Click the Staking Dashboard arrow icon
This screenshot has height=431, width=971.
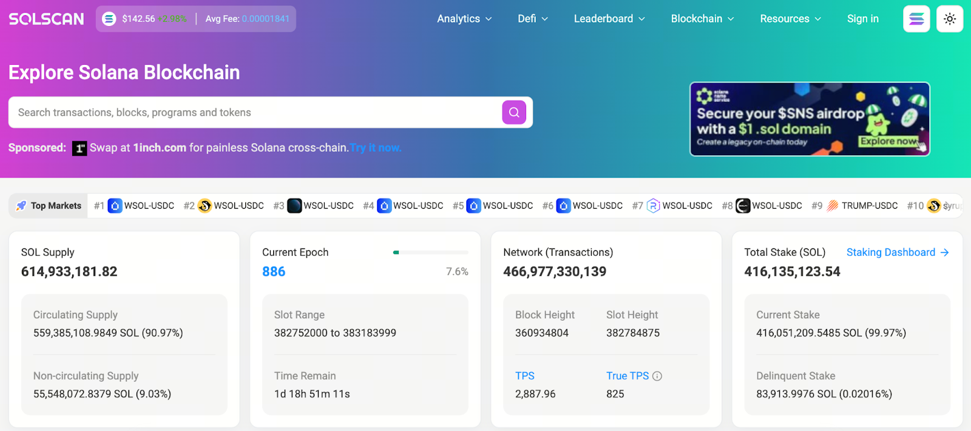coord(944,252)
